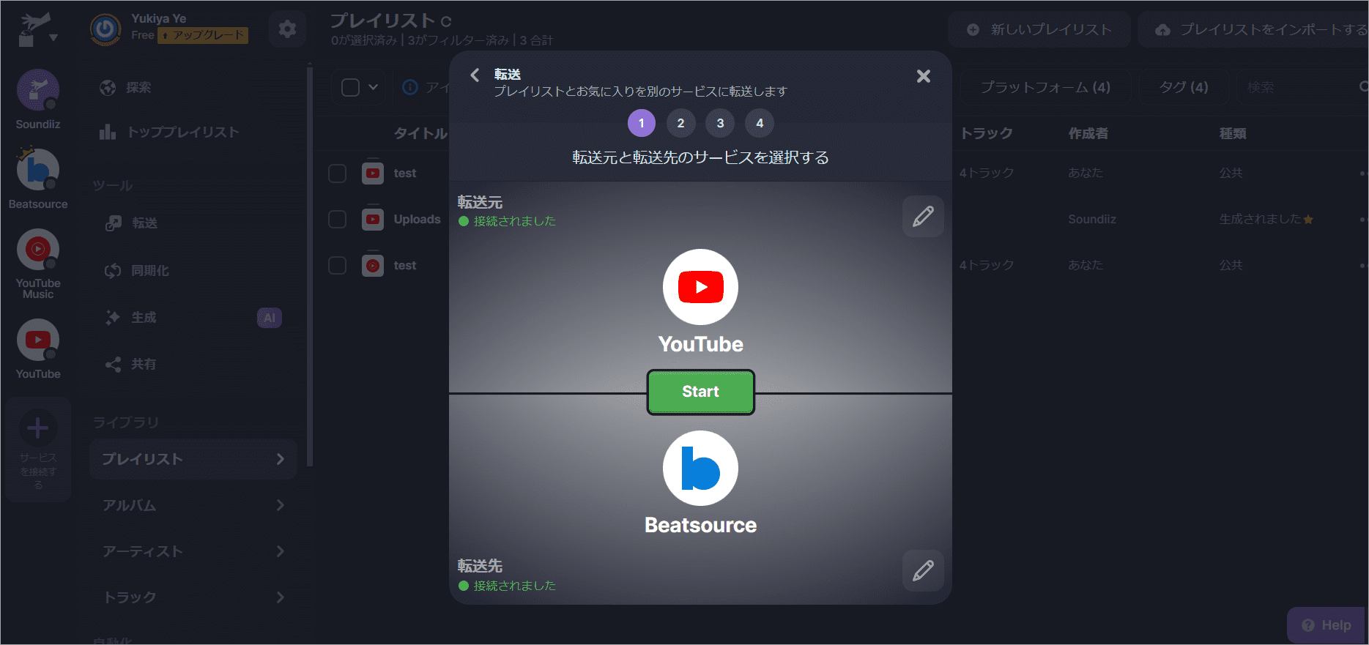This screenshot has width=1369, height=645.
Task: Open the Beatsource service in sidebar
Action: click(x=38, y=170)
